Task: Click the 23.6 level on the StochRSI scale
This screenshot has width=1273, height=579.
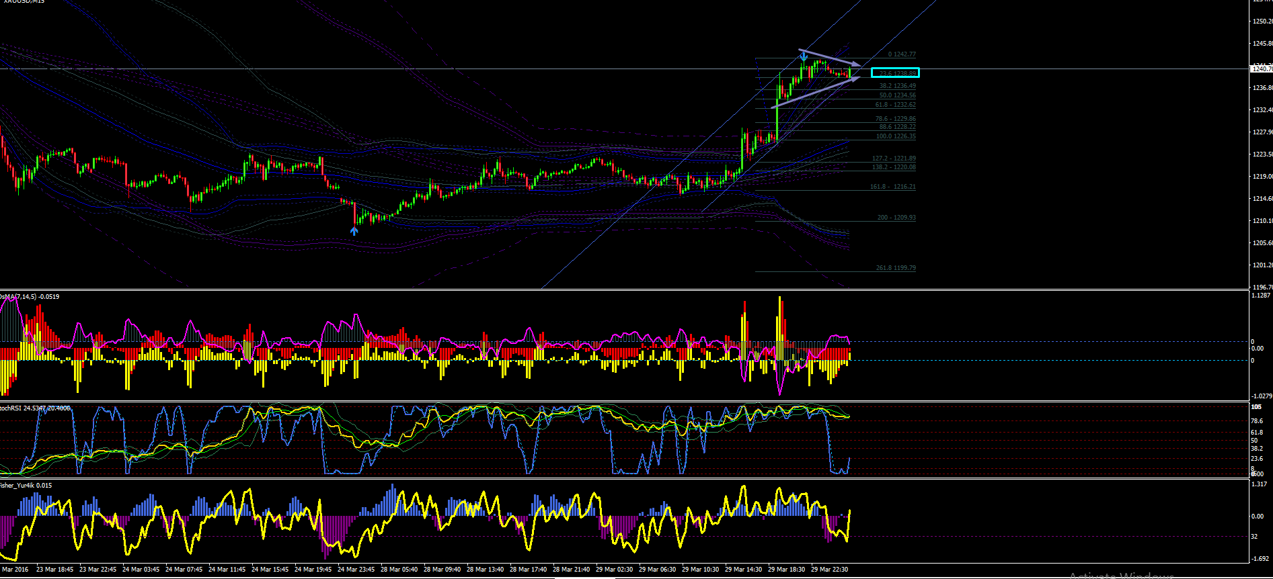Action: coord(1257,459)
